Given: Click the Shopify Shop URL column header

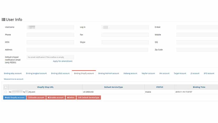Looking at the screenshot, I should coord(45,87).
